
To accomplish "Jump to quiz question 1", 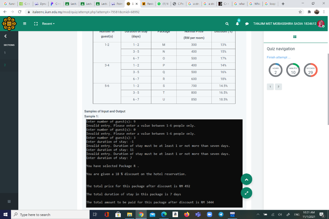I will click(x=270, y=87).
